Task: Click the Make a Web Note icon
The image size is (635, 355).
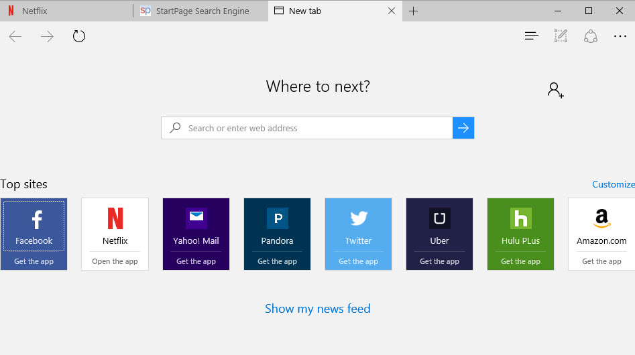Action: (561, 36)
